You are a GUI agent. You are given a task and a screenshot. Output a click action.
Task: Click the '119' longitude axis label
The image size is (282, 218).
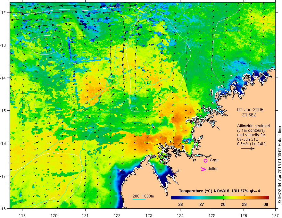click(22, 215)
